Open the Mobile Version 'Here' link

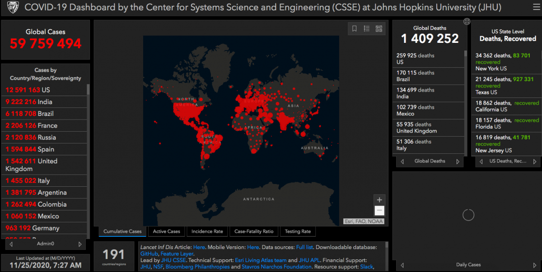point(253,247)
